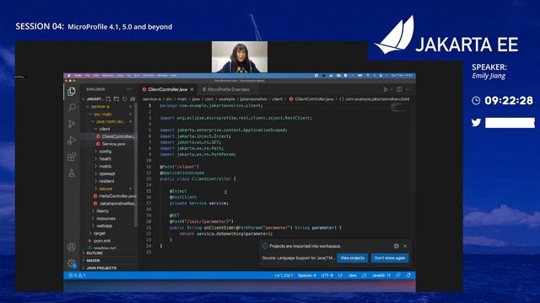Click the View projects button
This screenshot has height=303, width=540.
point(353,258)
